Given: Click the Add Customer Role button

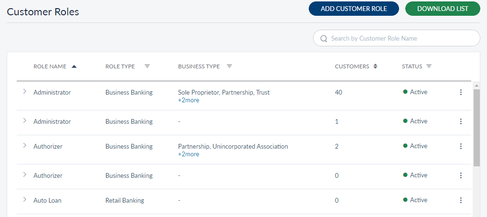Looking at the screenshot, I should 354,9.
